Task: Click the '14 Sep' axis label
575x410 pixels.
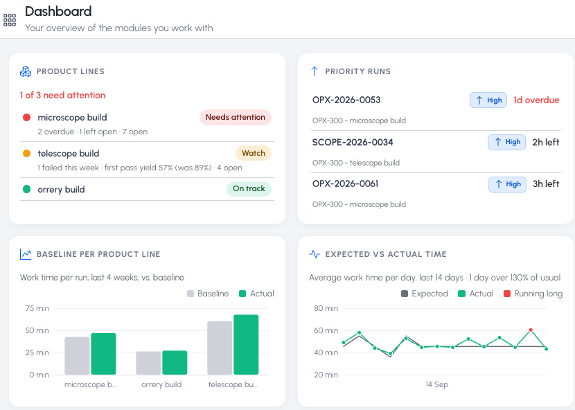Action: coord(436,384)
